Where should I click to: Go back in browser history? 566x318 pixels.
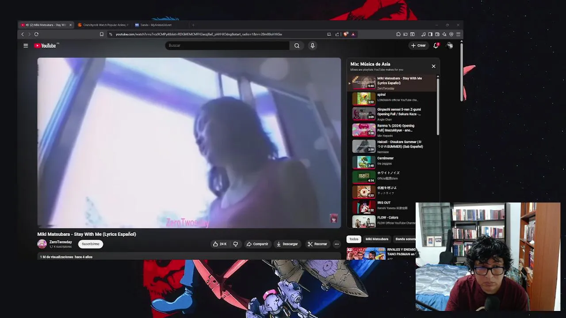(x=23, y=34)
